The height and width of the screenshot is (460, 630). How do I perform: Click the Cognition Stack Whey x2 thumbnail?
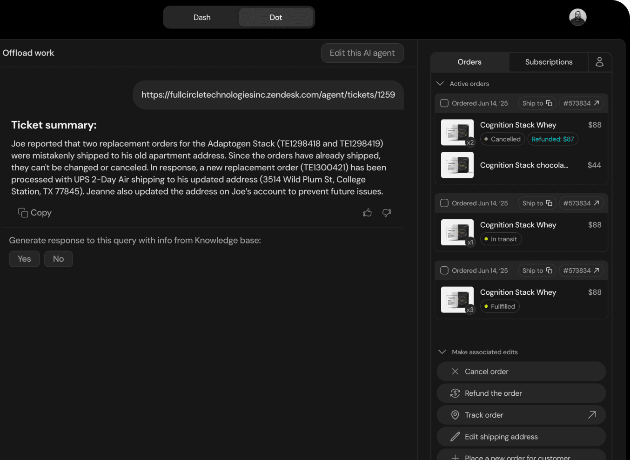457,132
